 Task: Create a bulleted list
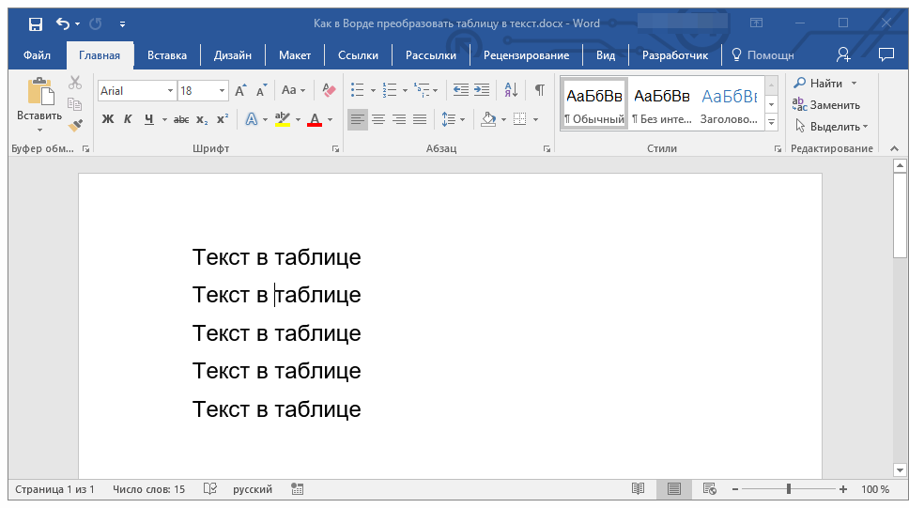click(x=357, y=90)
